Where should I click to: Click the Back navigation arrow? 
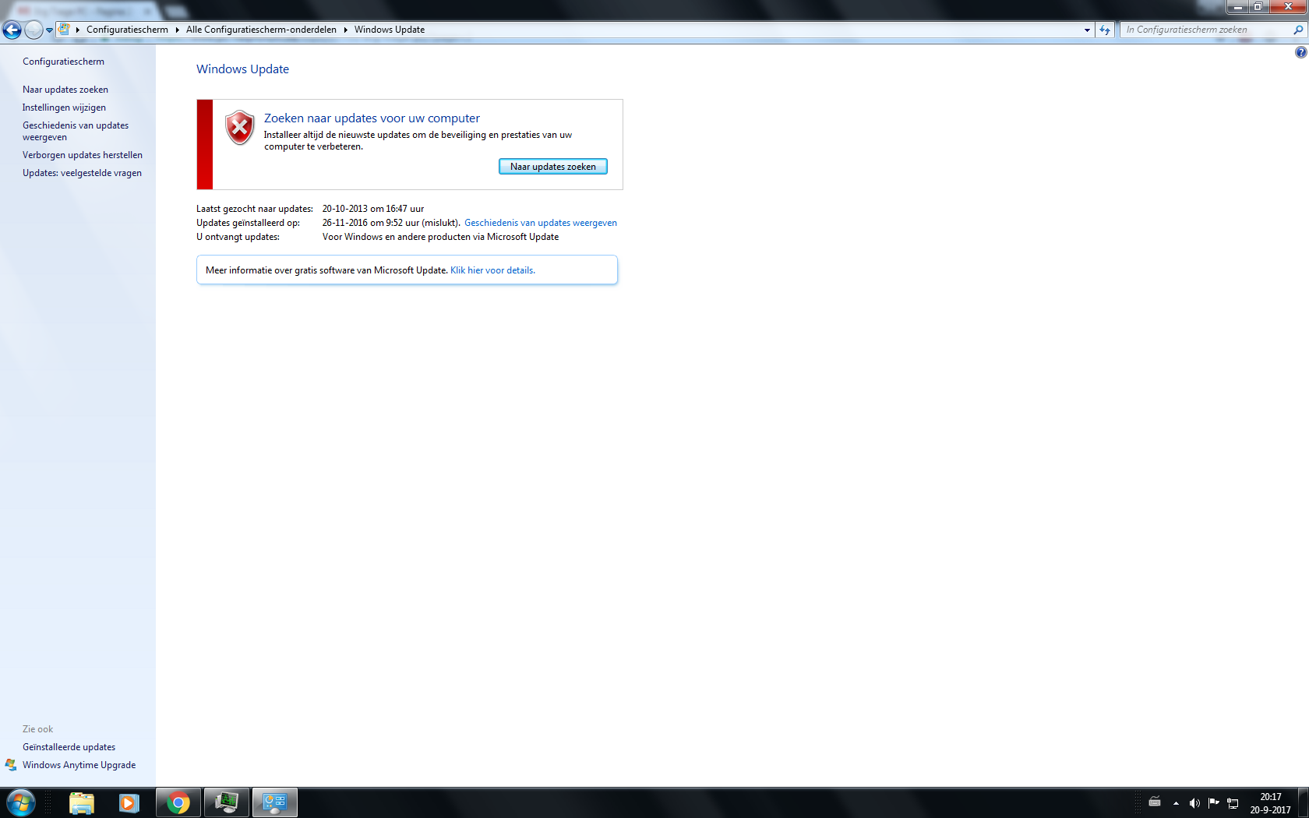[12, 30]
